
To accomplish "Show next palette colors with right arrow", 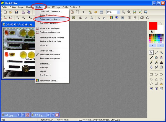I will point(159,45).
